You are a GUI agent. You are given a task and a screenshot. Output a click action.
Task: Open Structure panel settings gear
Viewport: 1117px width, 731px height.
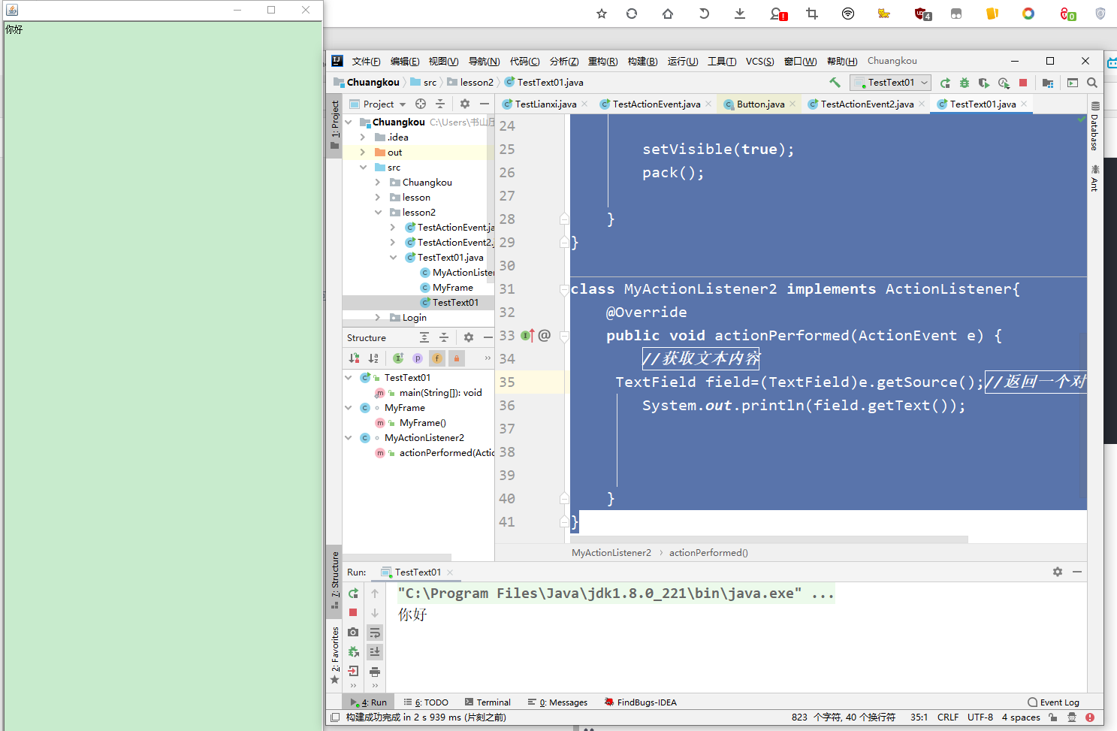[469, 337]
